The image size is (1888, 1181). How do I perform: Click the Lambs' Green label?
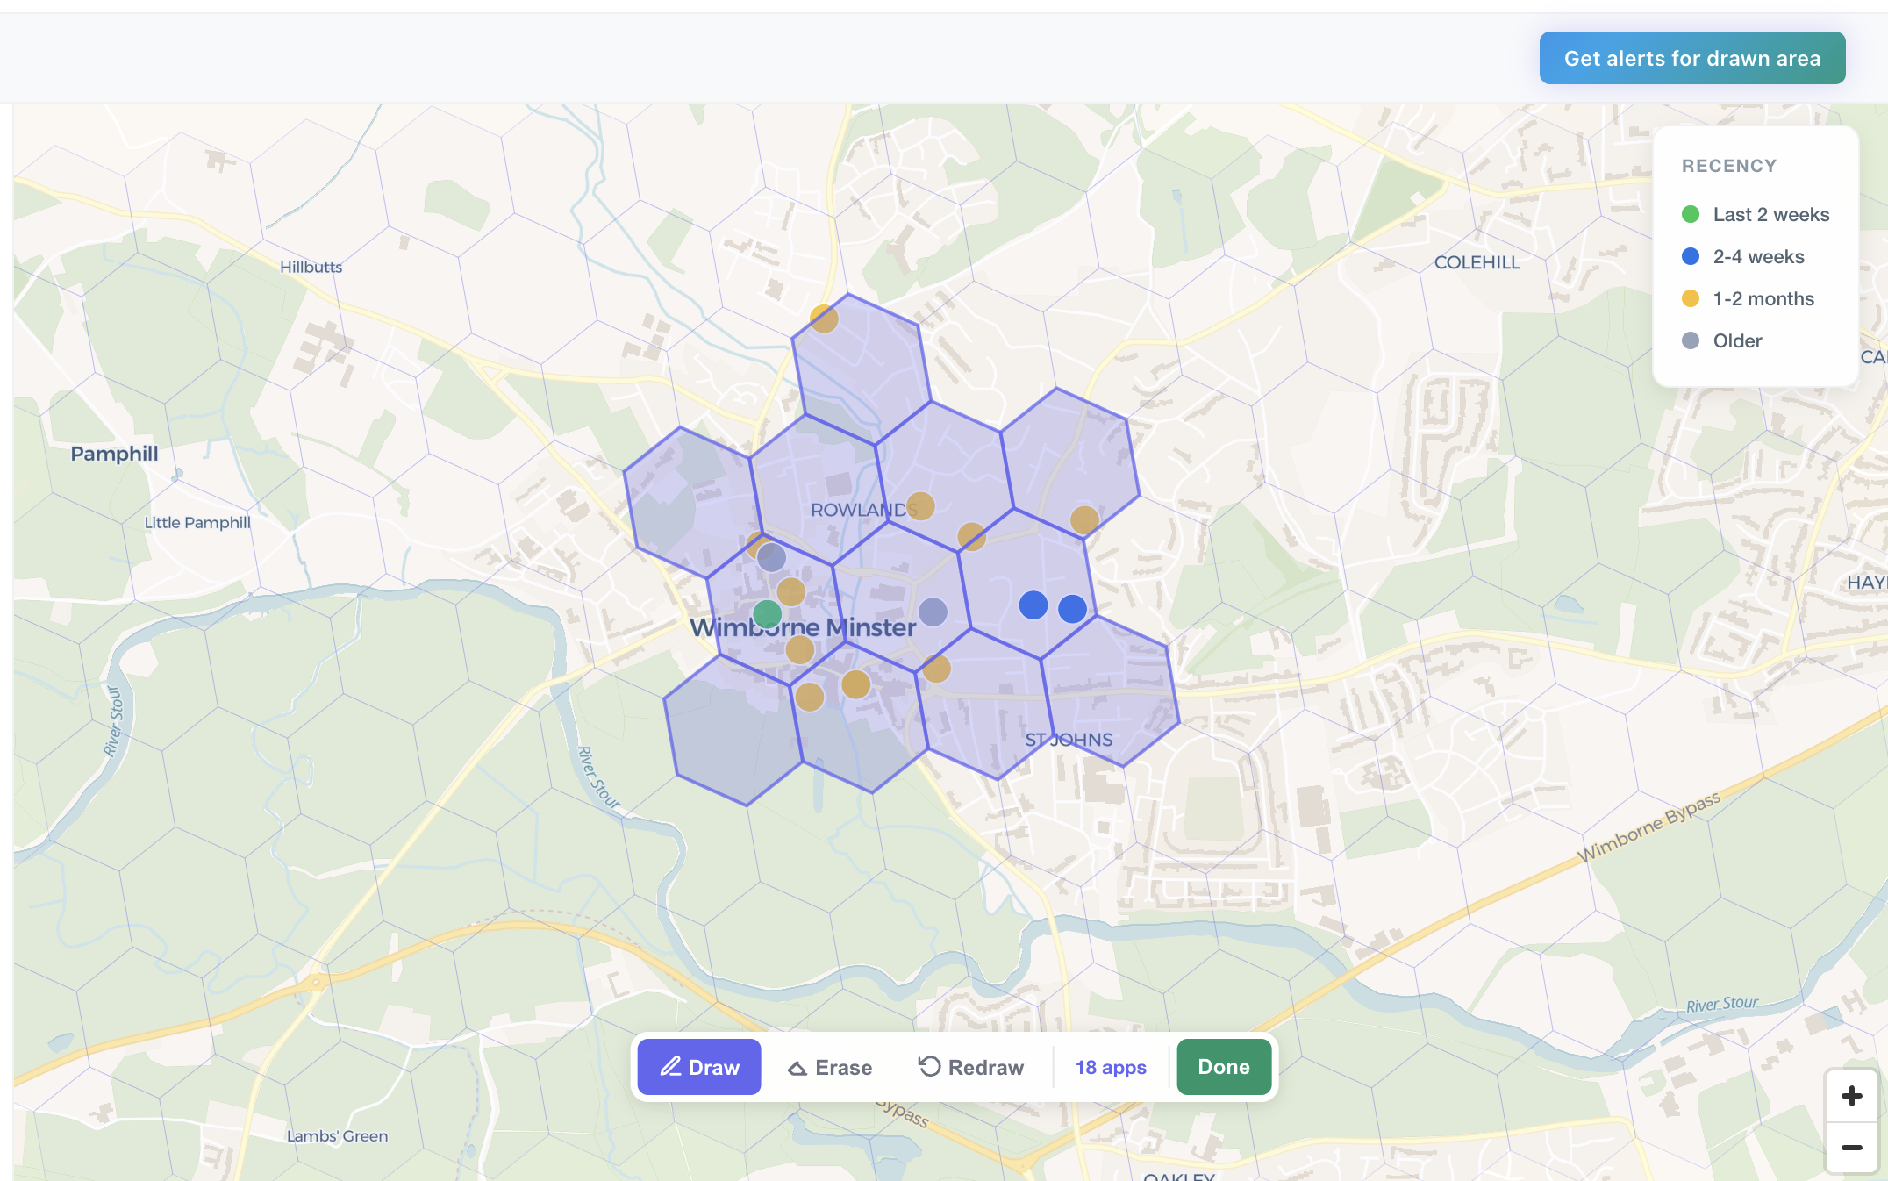[337, 1135]
